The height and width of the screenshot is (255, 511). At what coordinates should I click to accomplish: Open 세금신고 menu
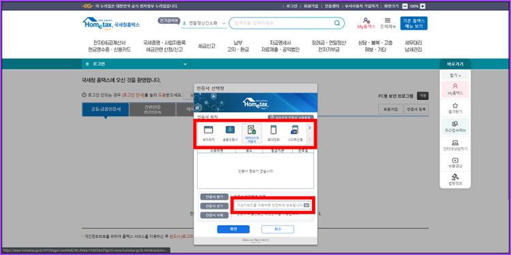[206, 46]
